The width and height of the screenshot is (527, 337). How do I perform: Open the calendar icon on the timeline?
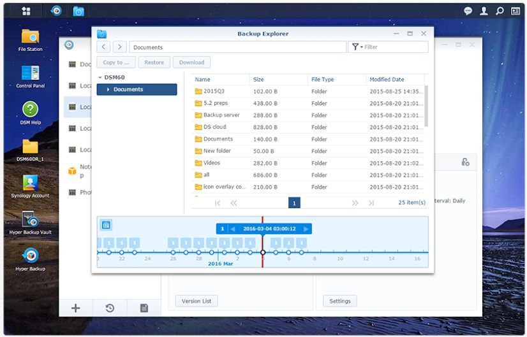click(x=106, y=225)
